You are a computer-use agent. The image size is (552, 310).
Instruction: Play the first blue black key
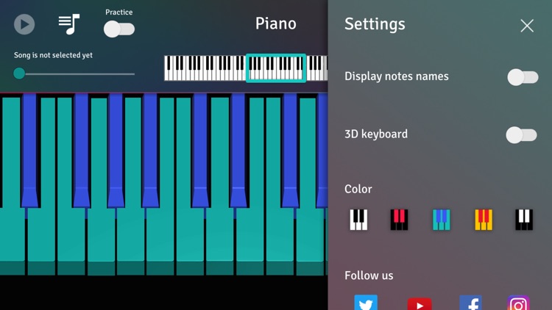(29, 149)
